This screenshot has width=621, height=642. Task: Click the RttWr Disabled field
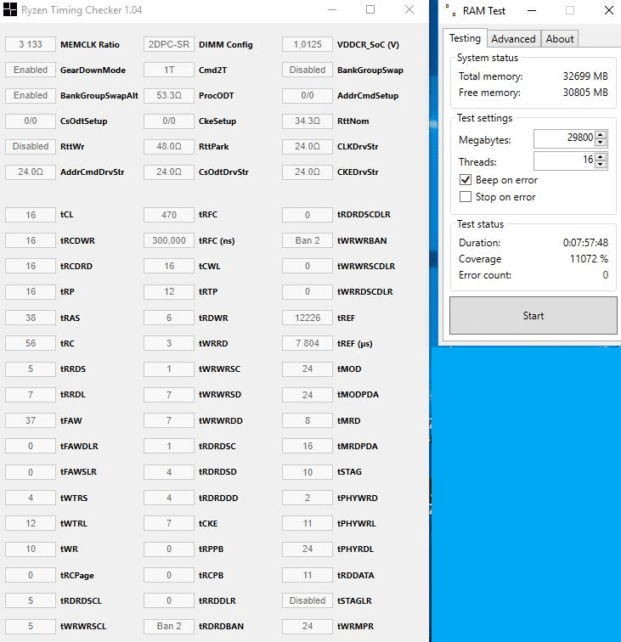pos(31,146)
